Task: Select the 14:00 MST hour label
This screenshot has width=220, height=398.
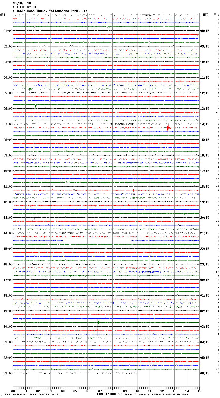Action: (8, 233)
